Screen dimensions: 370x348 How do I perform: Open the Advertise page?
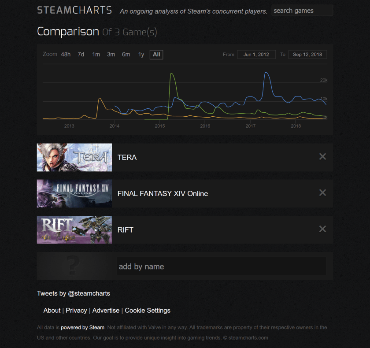(106, 310)
